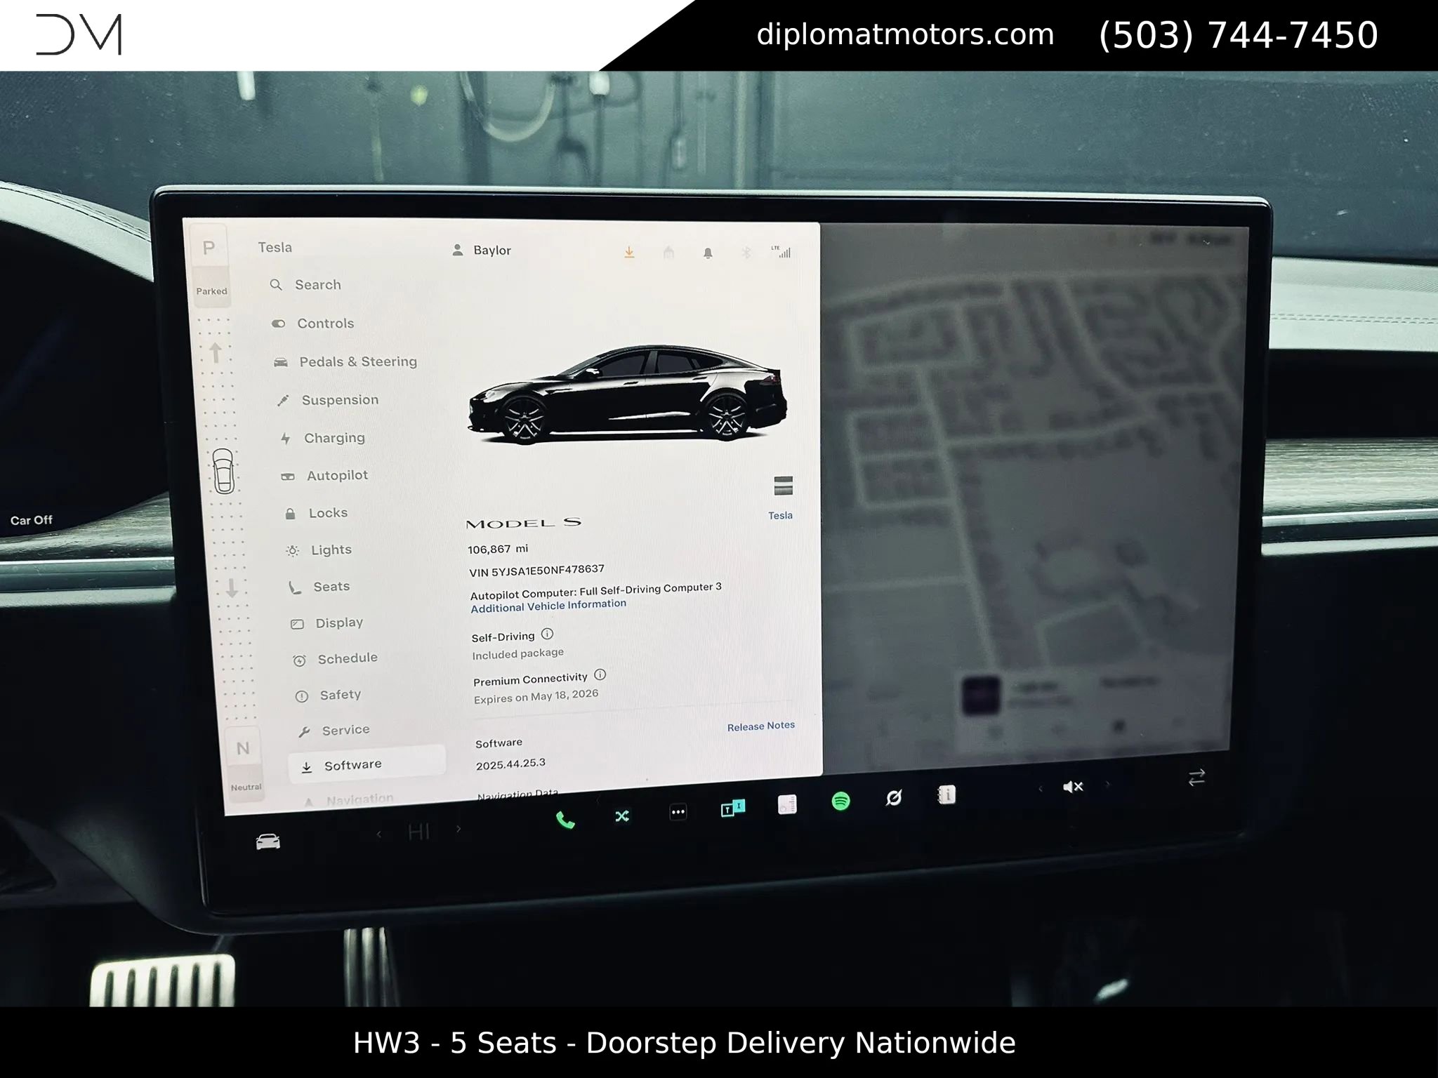Tap the 'Expires on May 18, 2026' text
This screenshot has height=1078, width=1438.
pos(536,696)
